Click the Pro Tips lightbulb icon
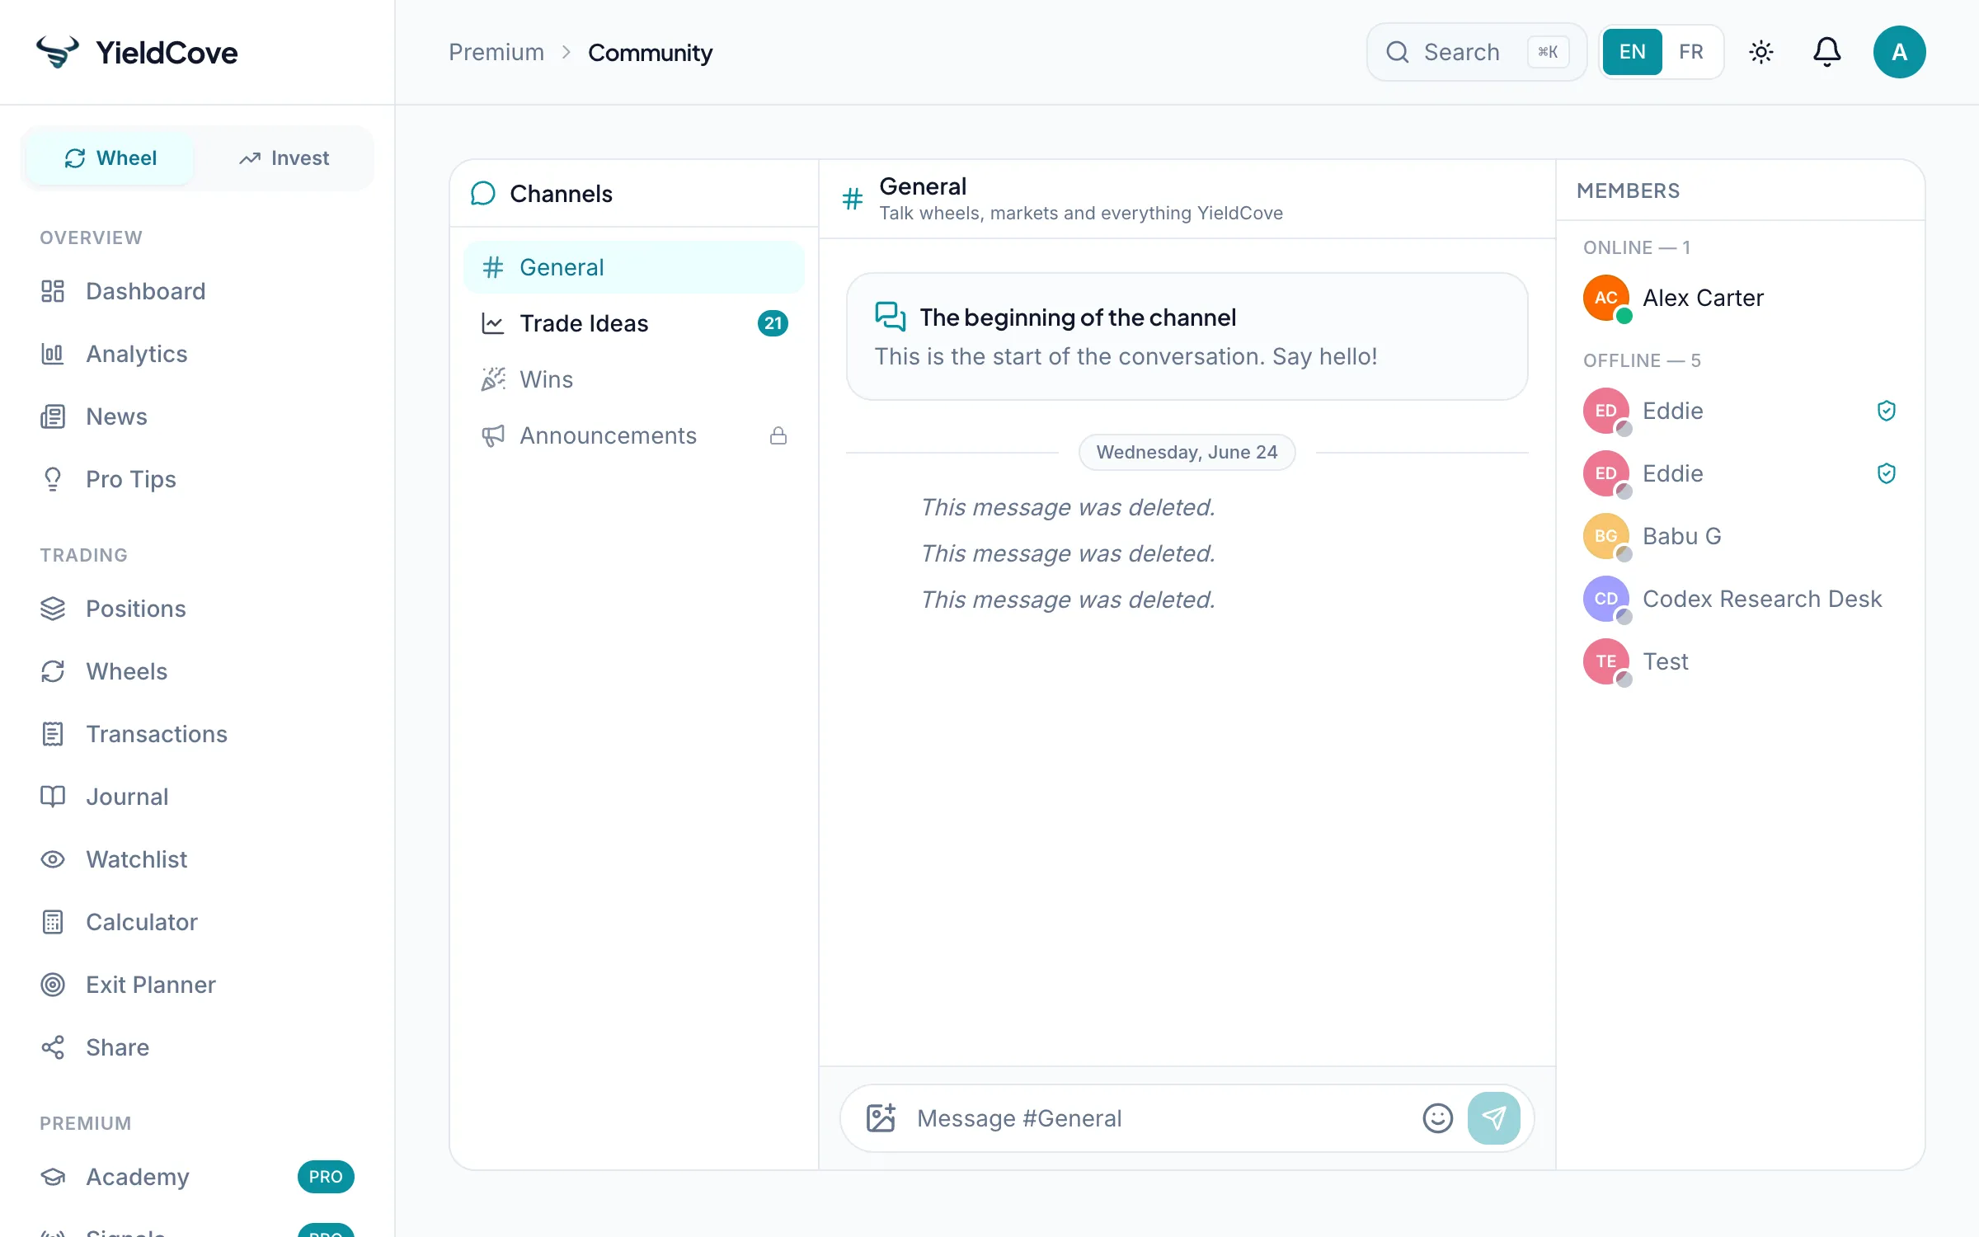The height and width of the screenshot is (1237, 1979). click(53, 479)
